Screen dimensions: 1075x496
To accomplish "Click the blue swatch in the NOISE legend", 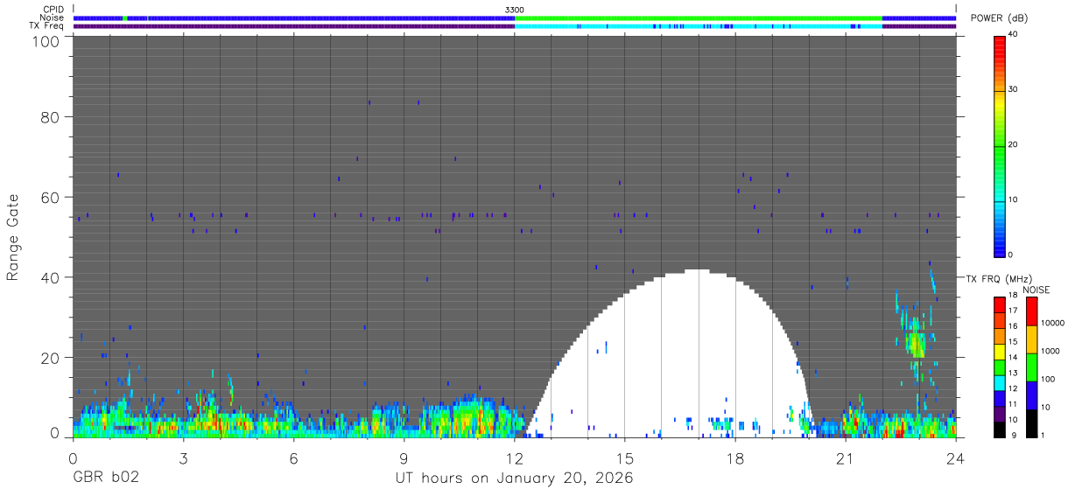I will (1032, 395).
